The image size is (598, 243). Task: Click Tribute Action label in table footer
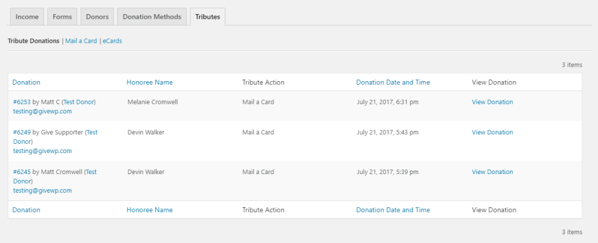(263, 210)
